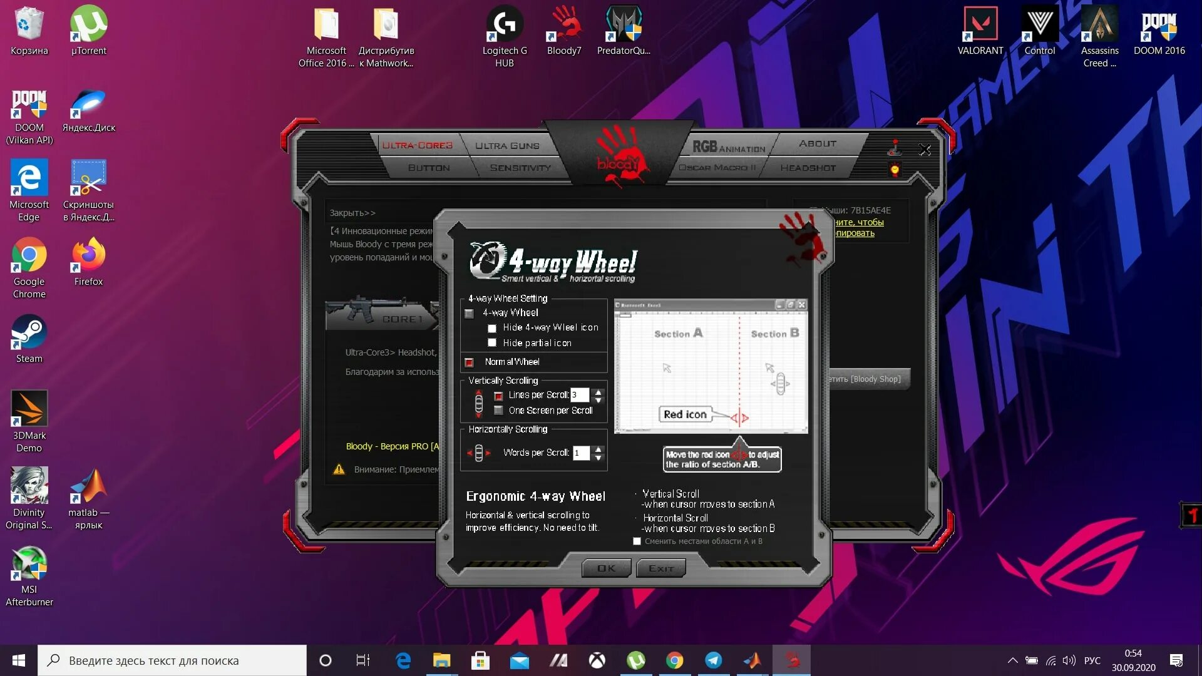The image size is (1202, 676).
Task: Click the taskbar search box
Action: 172,660
